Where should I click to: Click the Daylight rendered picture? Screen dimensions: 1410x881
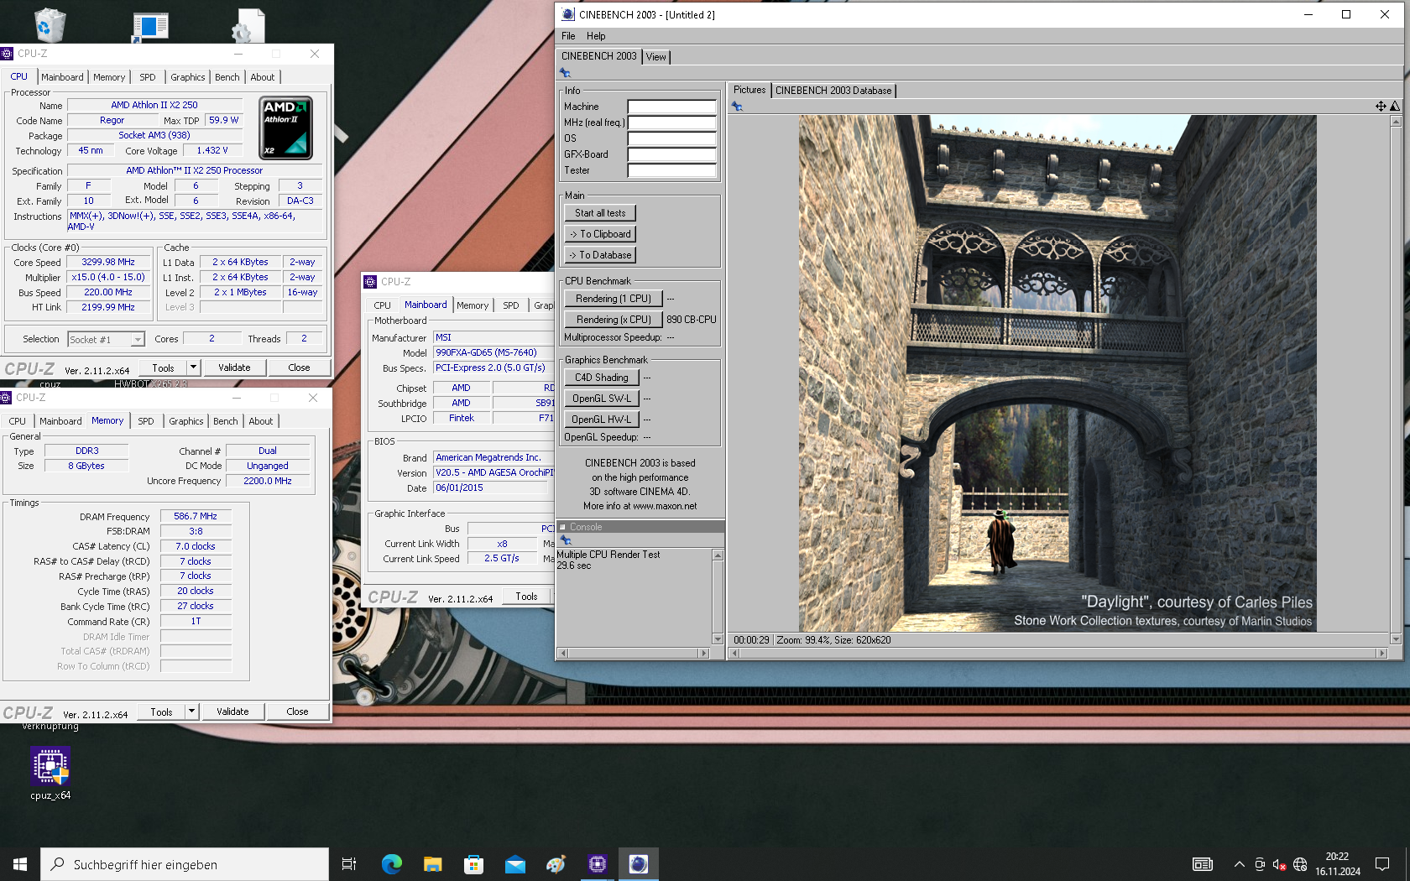[1057, 373]
